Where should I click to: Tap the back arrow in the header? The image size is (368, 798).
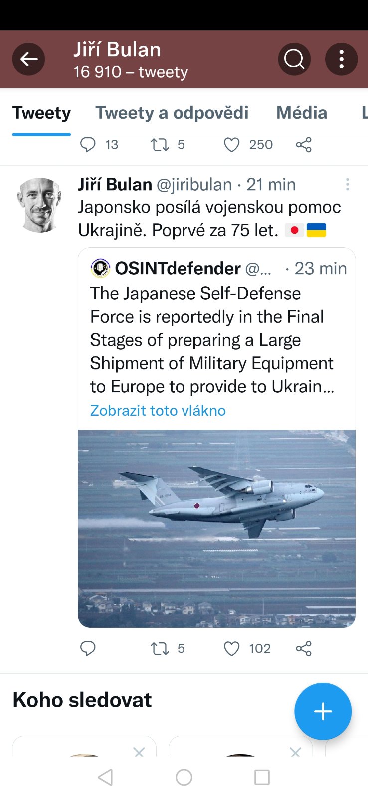click(28, 59)
